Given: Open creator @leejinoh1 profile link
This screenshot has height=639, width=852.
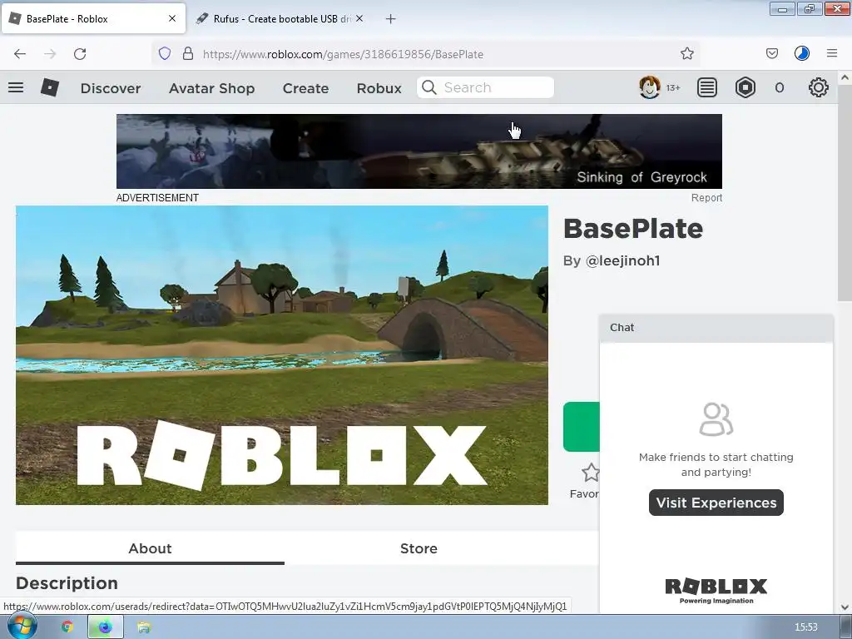Looking at the screenshot, I should (x=622, y=260).
